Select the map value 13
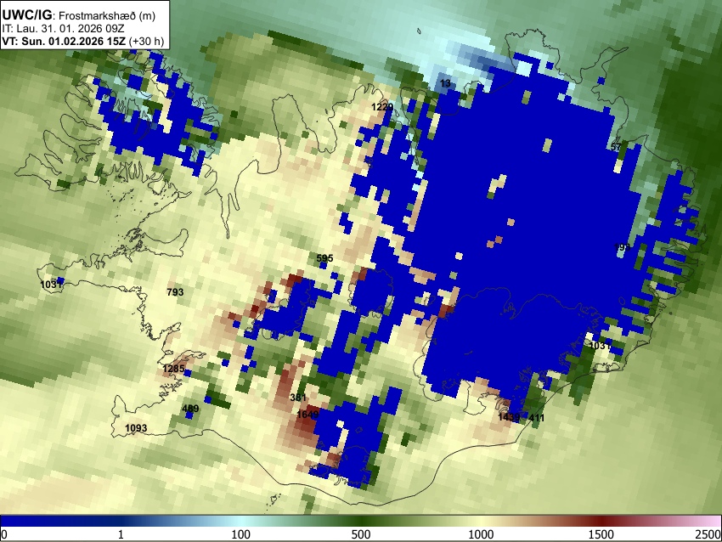 coord(445,83)
